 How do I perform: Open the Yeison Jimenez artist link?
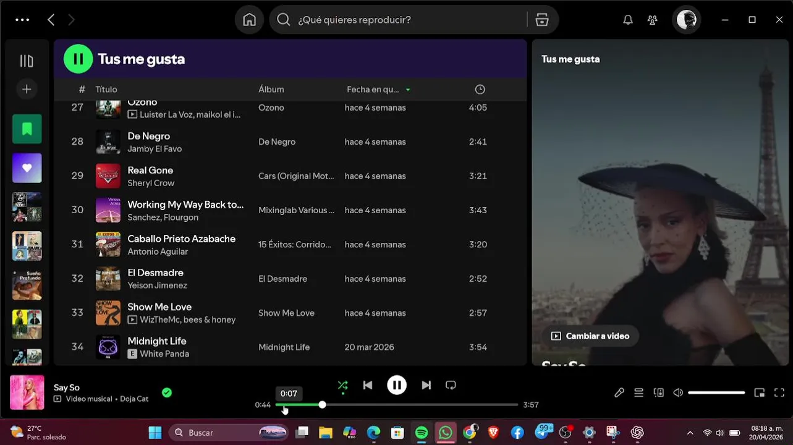[157, 286]
